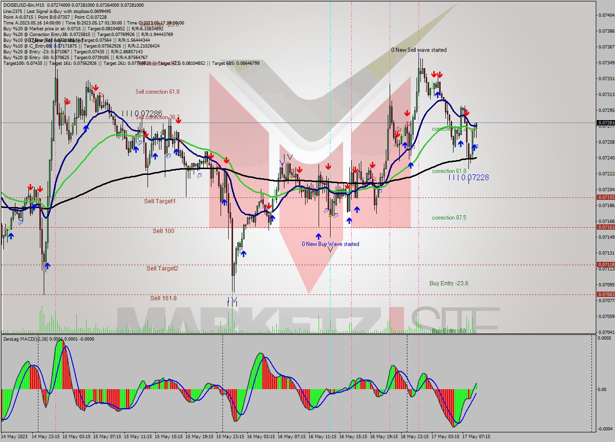Viewport: 615px width, 442px height.
Task: Click the 0.07349 price axis value
Action: click(x=606, y=62)
